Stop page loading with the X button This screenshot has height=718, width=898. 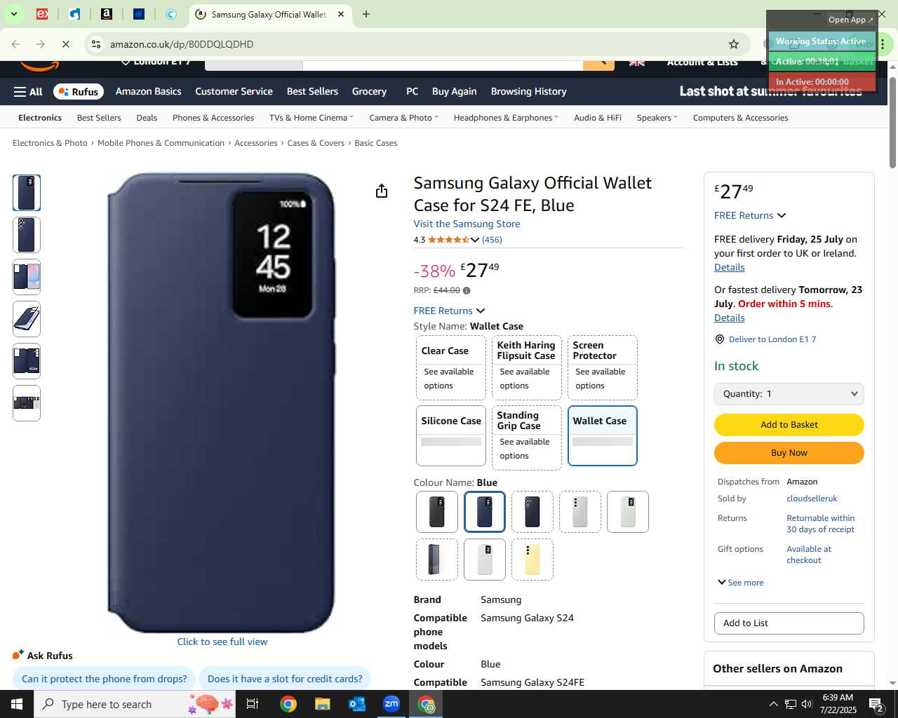[x=65, y=44]
